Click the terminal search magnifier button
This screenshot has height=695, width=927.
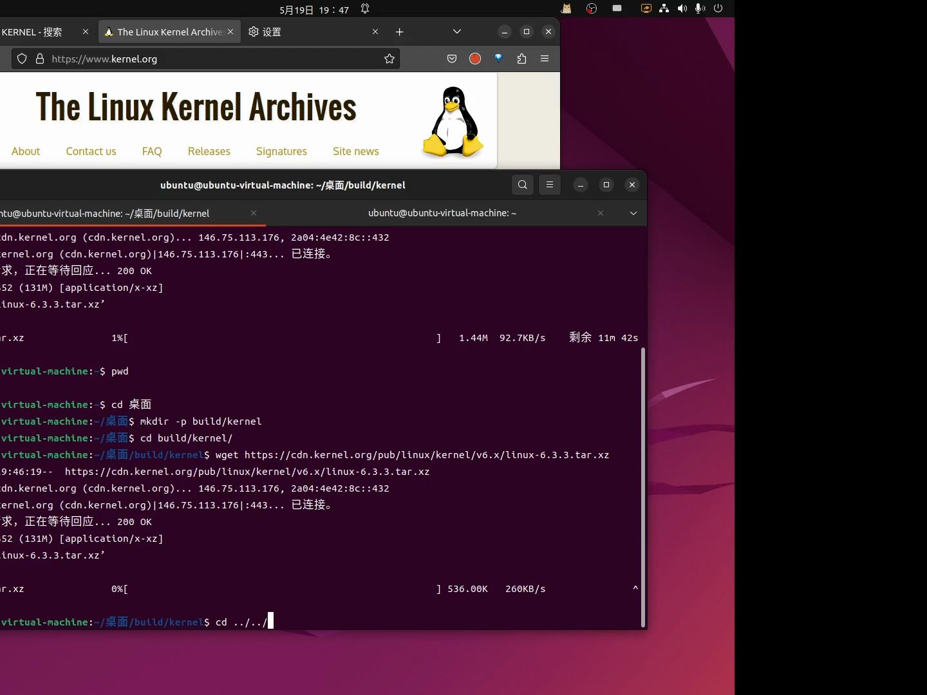pyautogui.click(x=523, y=185)
